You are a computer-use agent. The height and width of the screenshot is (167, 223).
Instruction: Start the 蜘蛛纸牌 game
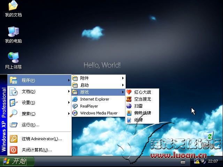click(x=142, y=113)
